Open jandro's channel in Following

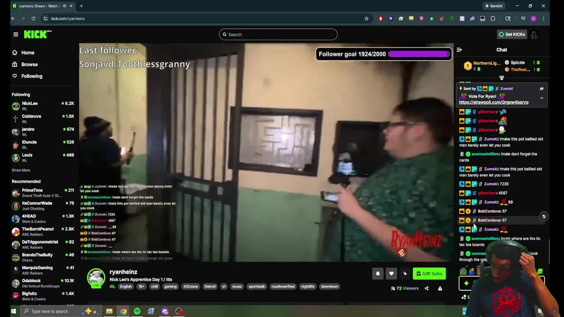coord(43,132)
